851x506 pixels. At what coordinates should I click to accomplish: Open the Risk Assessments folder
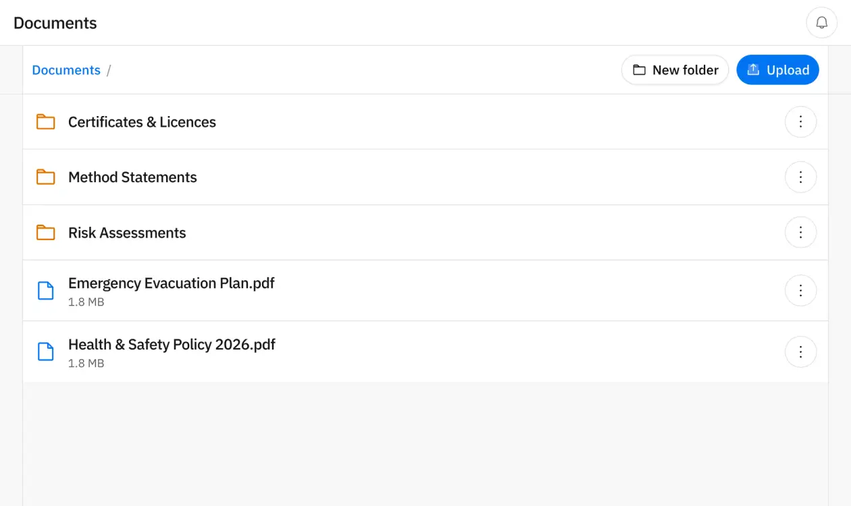click(127, 232)
